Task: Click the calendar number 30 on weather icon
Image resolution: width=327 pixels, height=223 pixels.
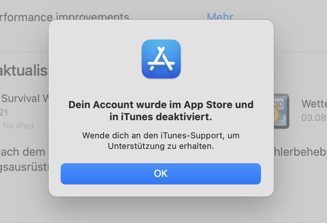Action: coord(278,104)
